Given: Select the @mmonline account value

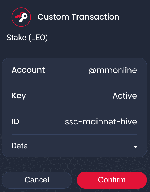Looking at the screenshot, I should coord(113,70).
